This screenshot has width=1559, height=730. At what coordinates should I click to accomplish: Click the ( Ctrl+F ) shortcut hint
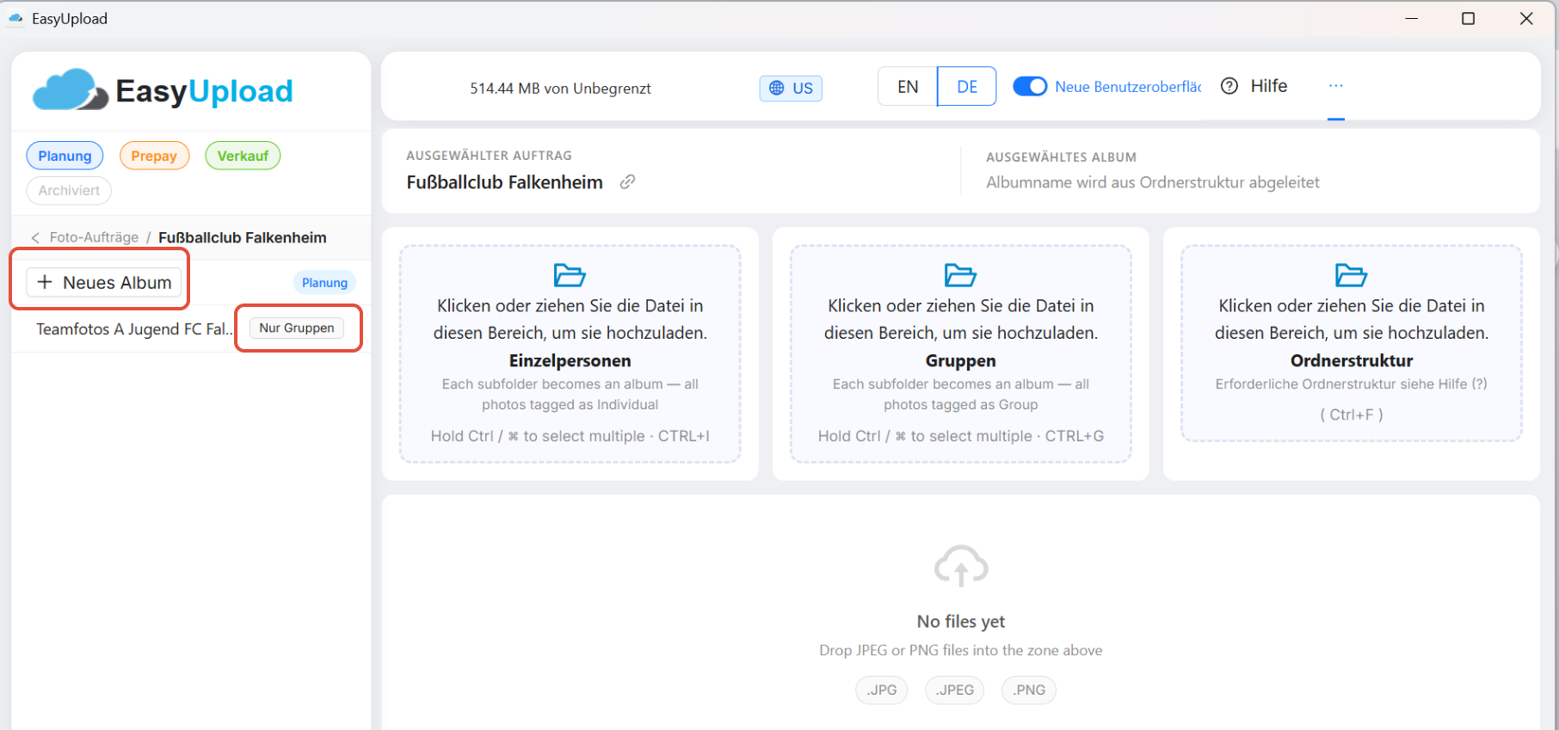[x=1352, y=414]
